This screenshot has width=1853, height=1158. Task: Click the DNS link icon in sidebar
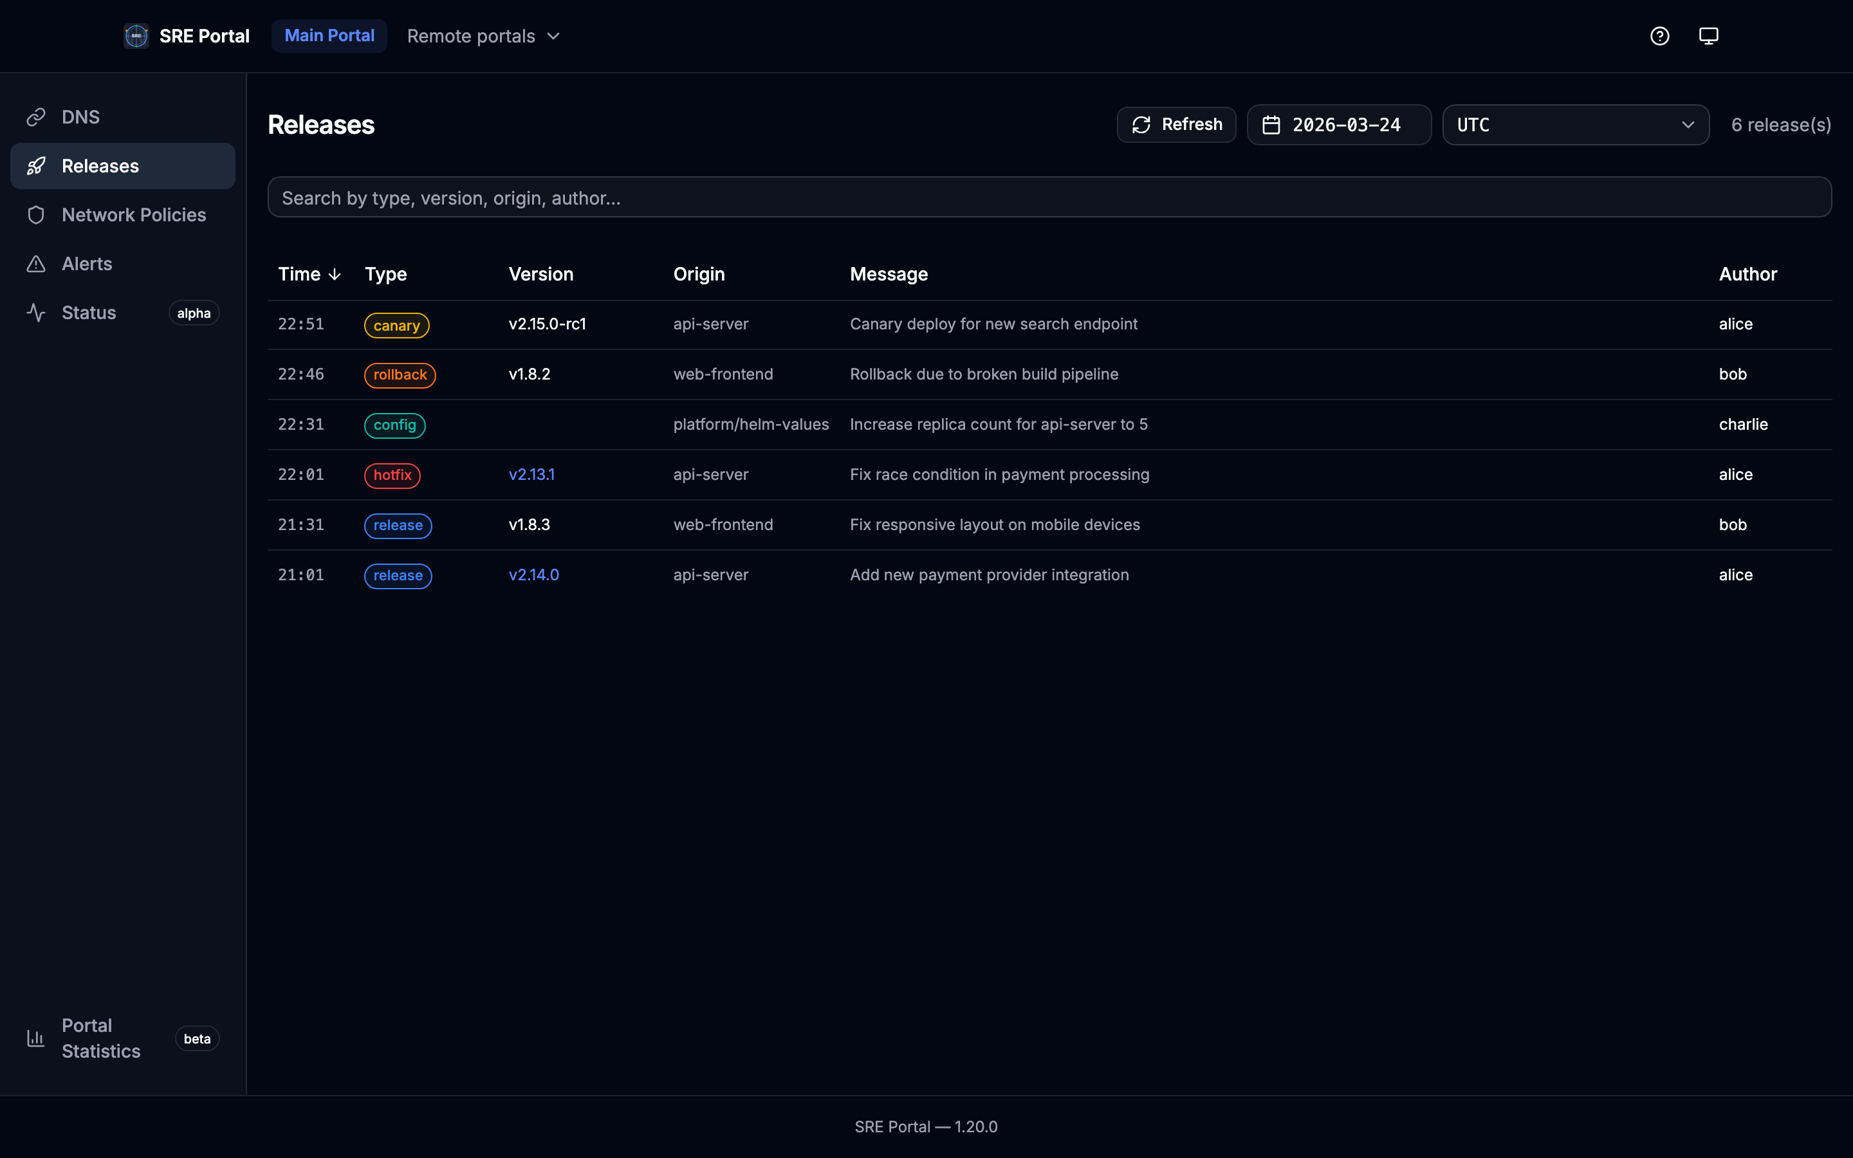pos(36,117)
